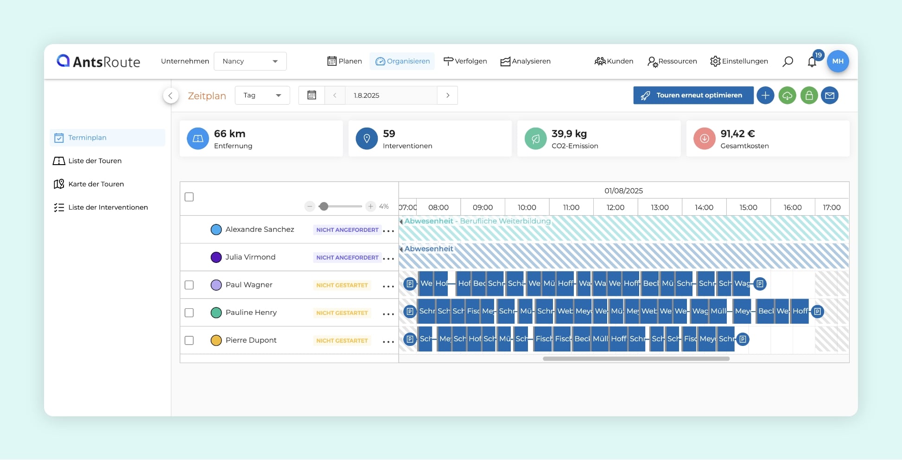
Task: Click the blue envelope mail icon
Action: coord(830,96)
